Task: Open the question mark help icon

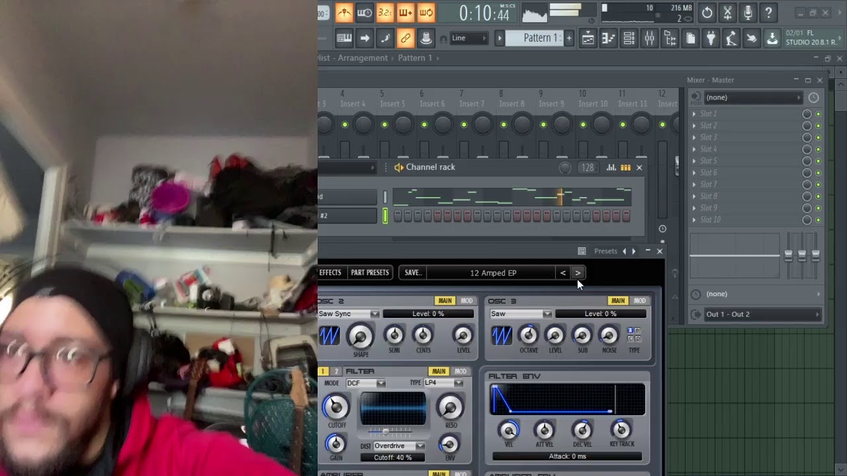Action: pyautogui.click(x=768, y=13)
